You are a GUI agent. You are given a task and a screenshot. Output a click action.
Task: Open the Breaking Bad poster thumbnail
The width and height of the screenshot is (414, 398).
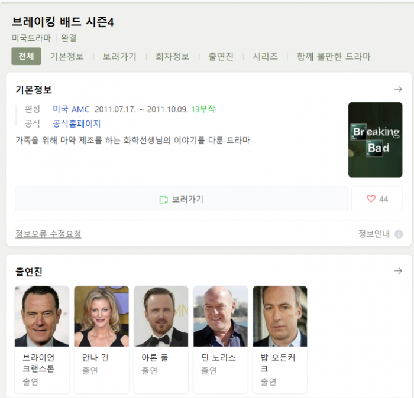[x=375, y=140]
